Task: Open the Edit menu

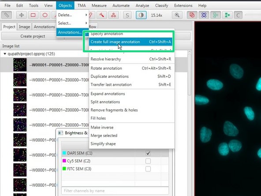Action: point(19,5)
